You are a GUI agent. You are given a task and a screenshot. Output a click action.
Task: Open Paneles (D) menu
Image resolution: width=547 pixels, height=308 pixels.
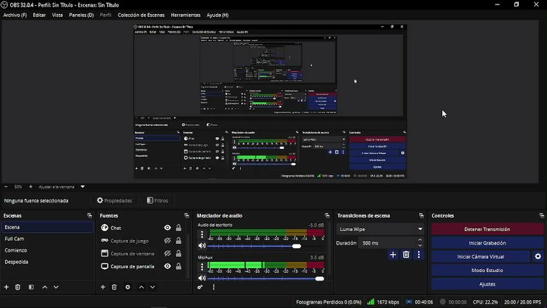(x=81, y=15)
